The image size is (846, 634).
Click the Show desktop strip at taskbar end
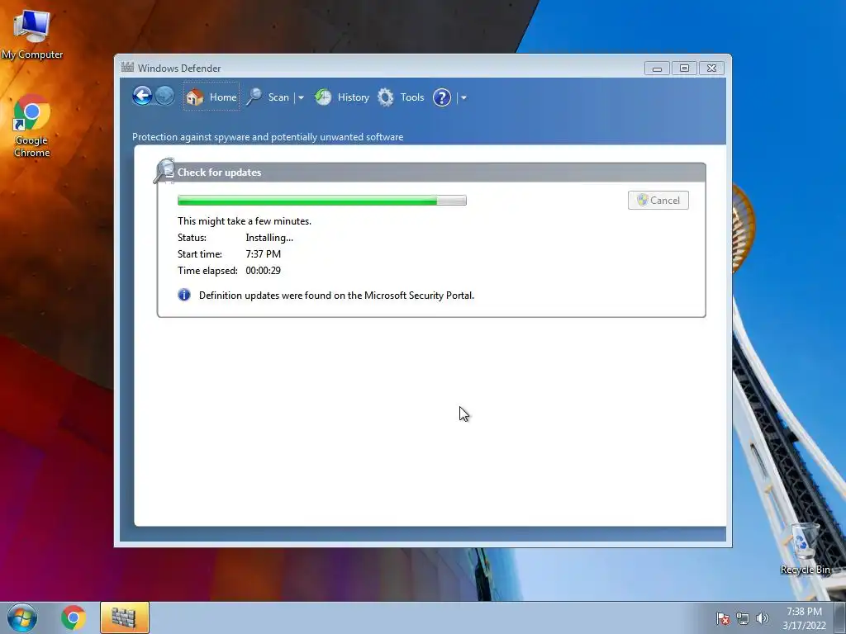coord(840,617)
